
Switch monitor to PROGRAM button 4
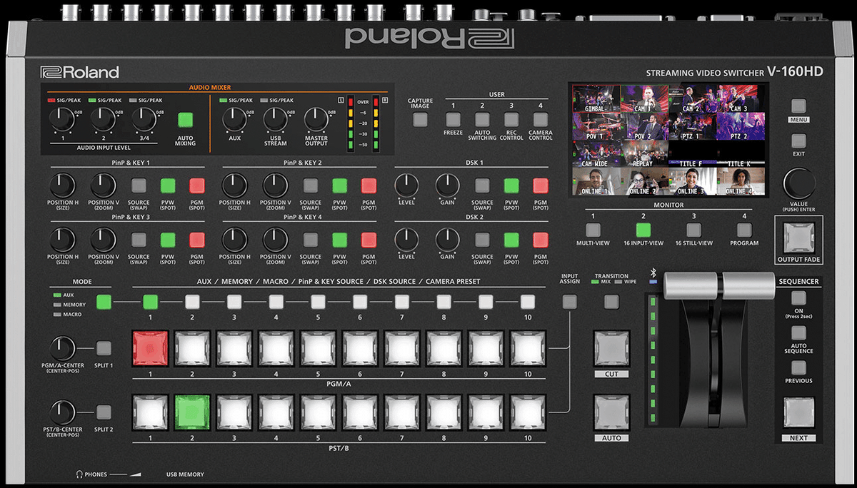coord(744,230)
